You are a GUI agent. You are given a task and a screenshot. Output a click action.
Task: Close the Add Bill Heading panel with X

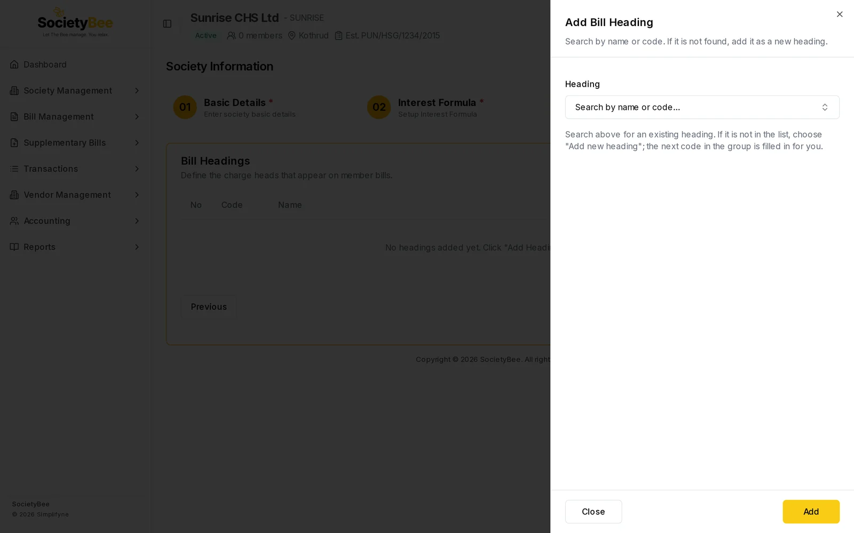[x=840, y=14]
